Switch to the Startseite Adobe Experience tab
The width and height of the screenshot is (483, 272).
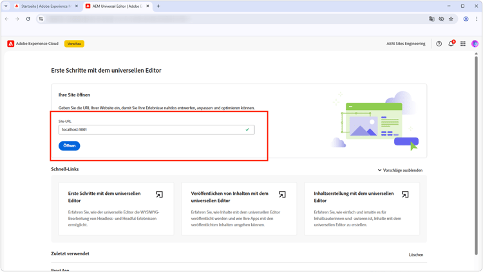coord(46,6)
